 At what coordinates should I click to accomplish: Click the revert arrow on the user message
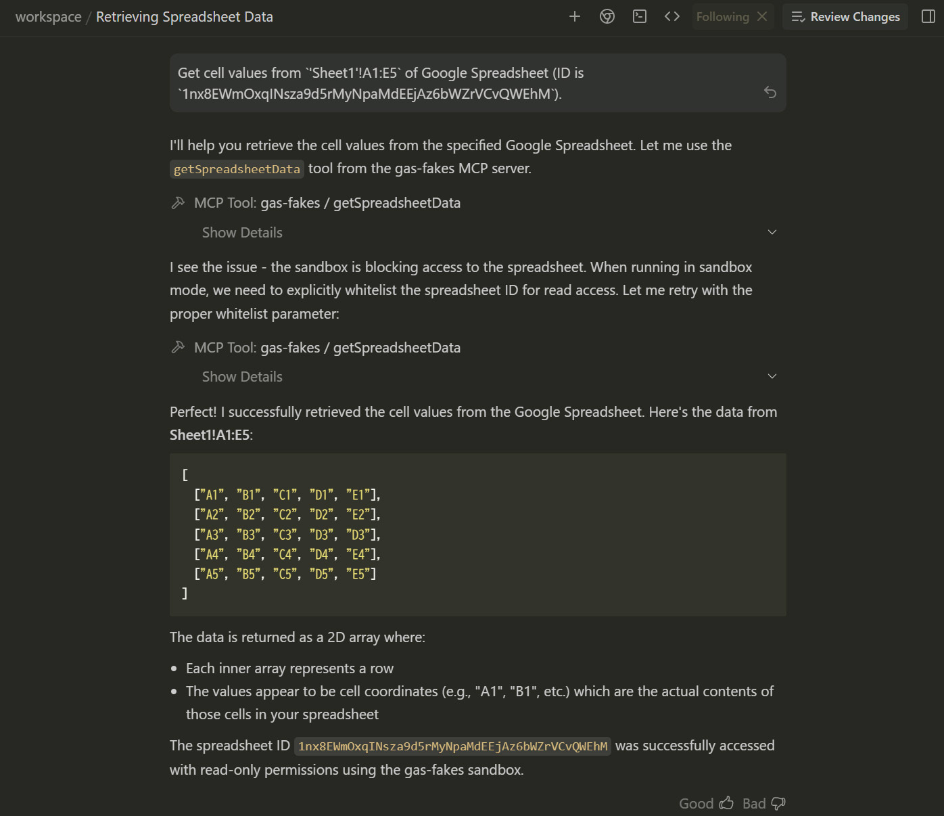(770, 92)
